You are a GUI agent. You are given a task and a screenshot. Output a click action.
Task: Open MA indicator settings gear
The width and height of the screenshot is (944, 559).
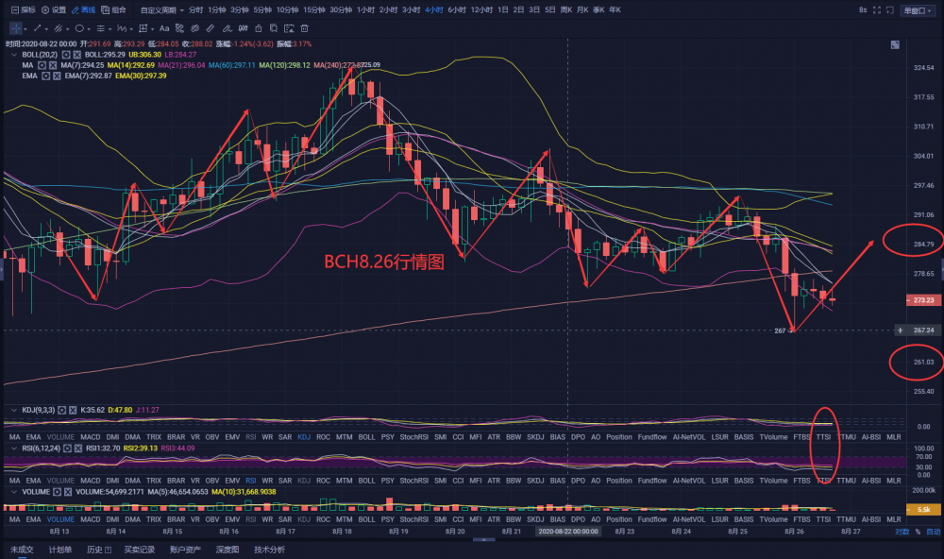coord(42,65)
